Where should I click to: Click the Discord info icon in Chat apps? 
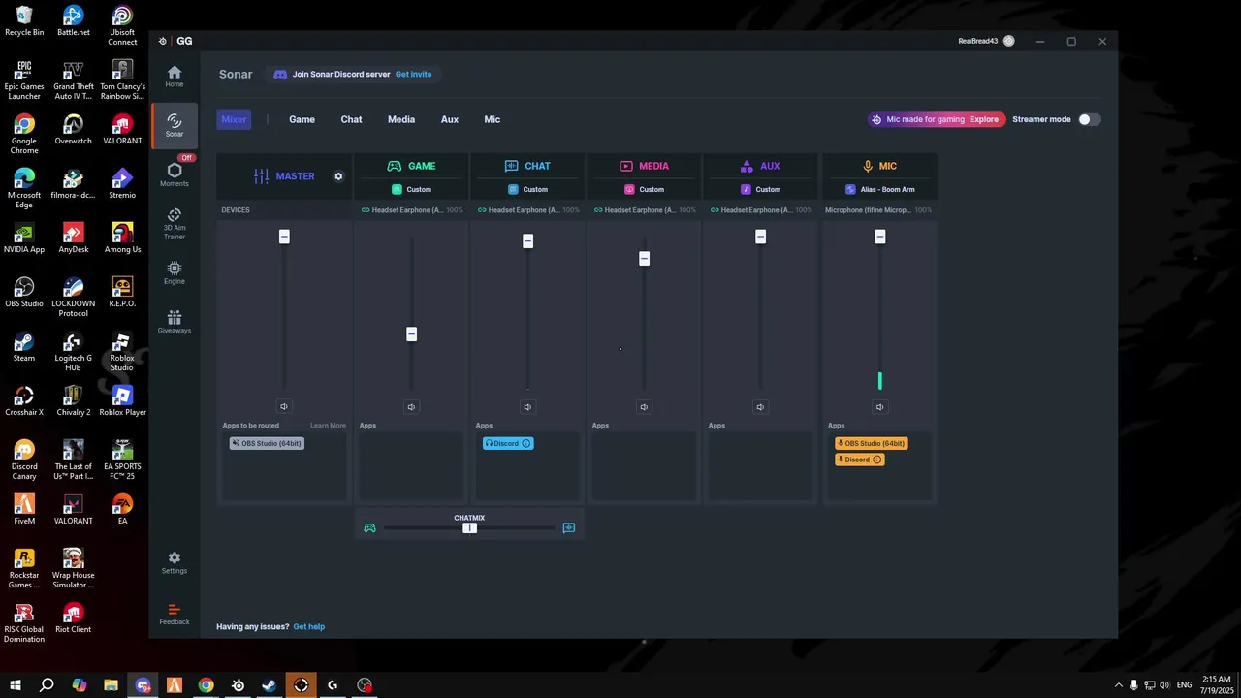[526, 443]
